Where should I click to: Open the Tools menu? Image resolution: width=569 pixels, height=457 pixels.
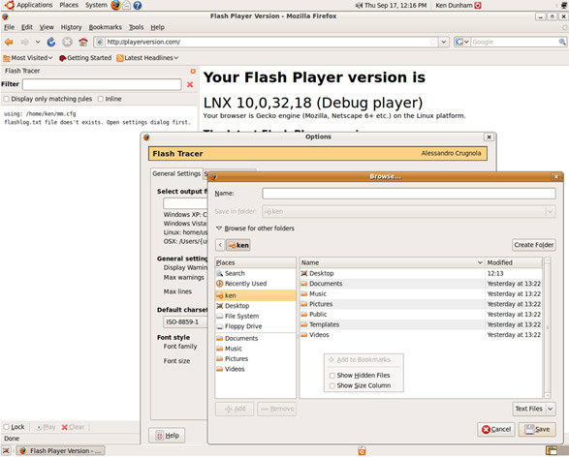(136, 27)
